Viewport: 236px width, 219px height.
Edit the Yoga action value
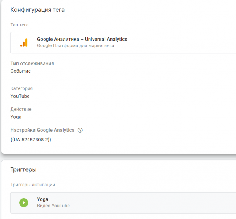(x=16, y=117)
